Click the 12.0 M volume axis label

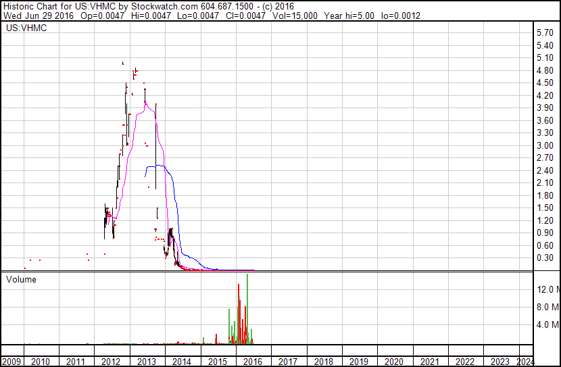pyautogui.click(x=548, y=289)
